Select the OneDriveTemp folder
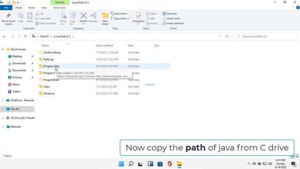300x169 pixels. tap(104, 53)
